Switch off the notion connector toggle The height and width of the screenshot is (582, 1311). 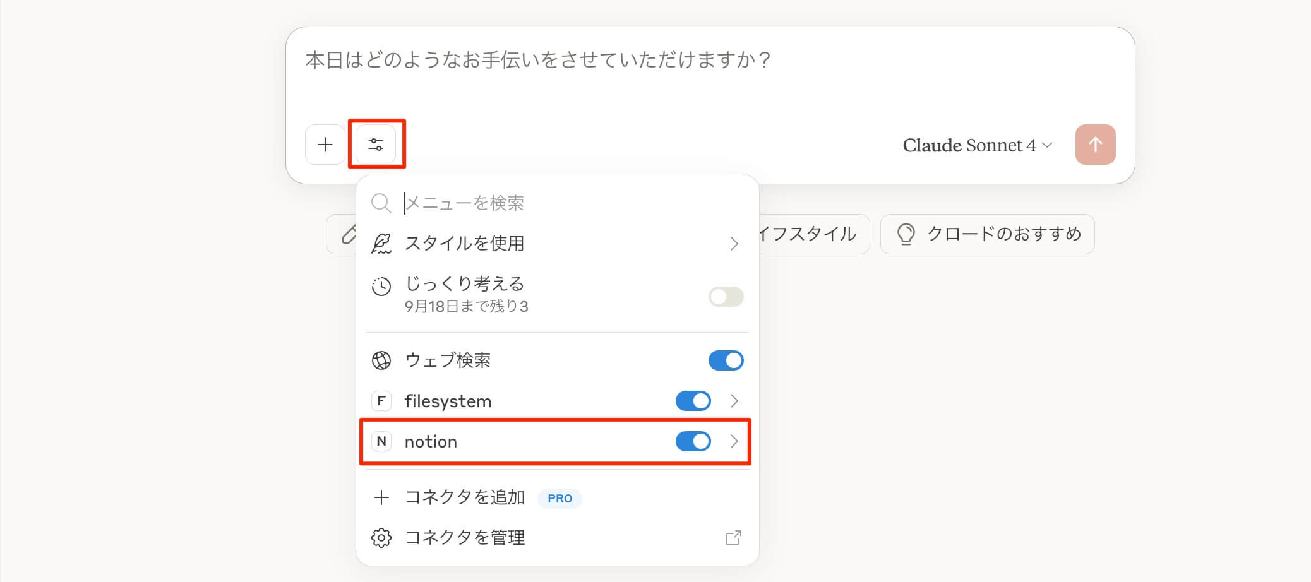[693, 441]
